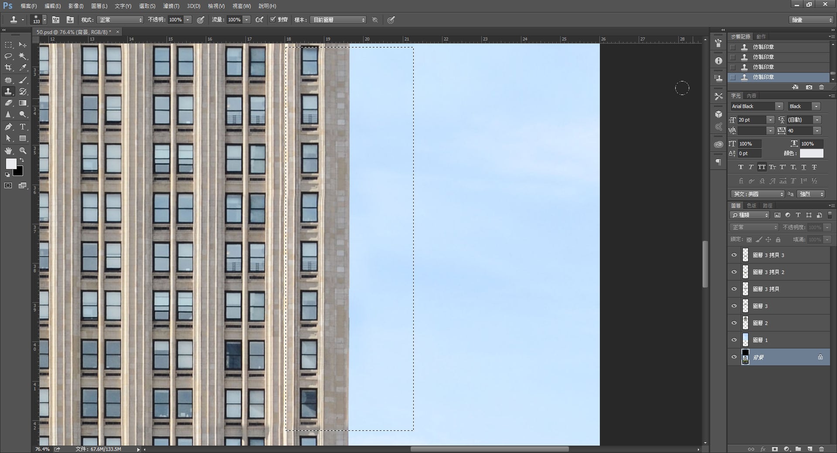This screenshot has height=453, width=837.
Task: Select the Eyedropper tool
Action: [x=23, y=68]
